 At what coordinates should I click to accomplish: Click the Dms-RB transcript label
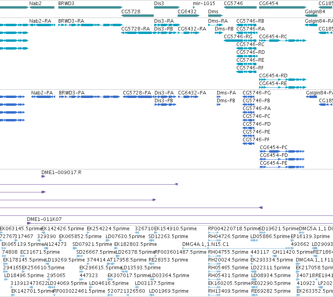(x=224, y=29)
